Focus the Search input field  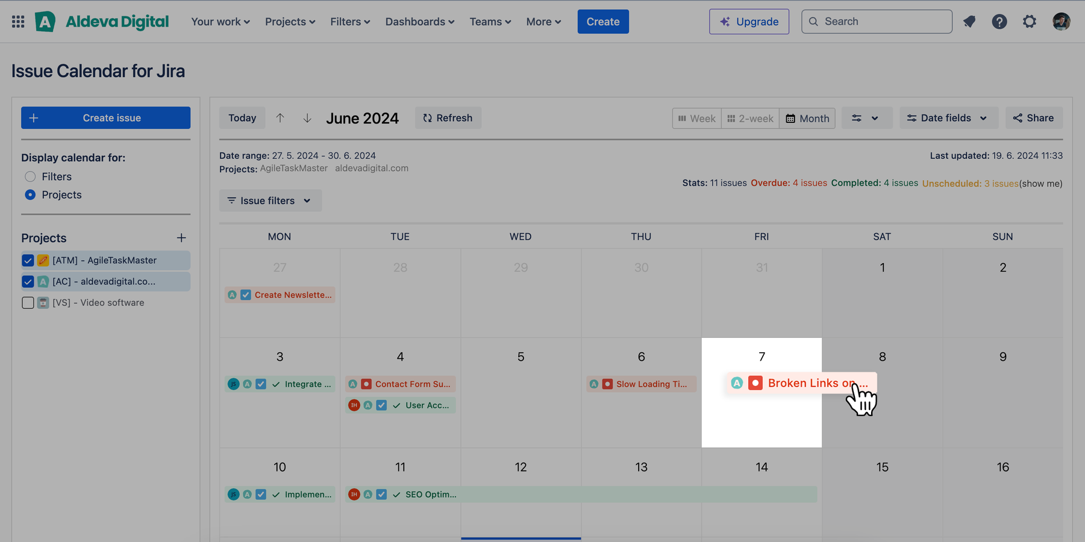877,22
